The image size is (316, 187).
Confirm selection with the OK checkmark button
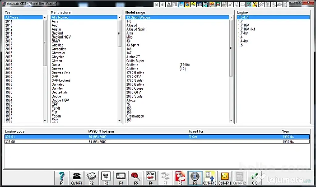click(x=254, y=178)
